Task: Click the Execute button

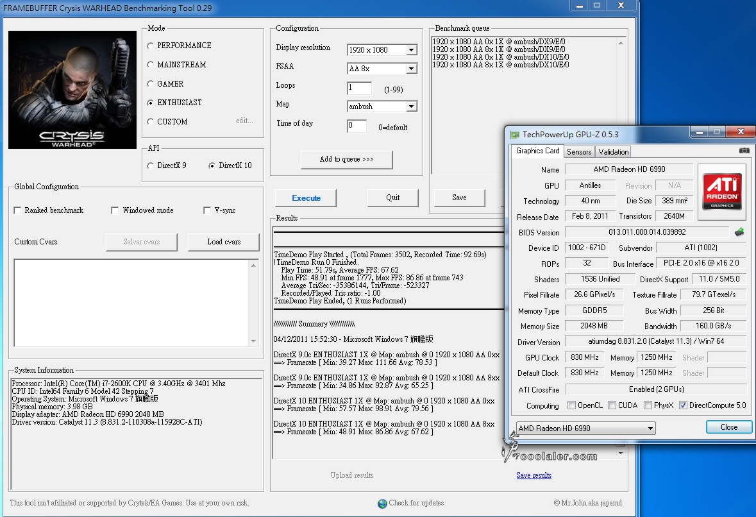Action: (306, 198)
